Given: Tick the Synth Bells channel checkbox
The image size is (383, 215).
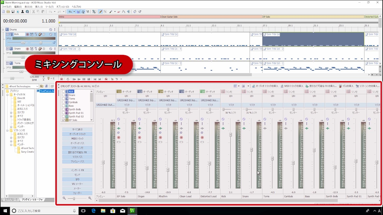Looking at the screenshot, I should (63, 109).
